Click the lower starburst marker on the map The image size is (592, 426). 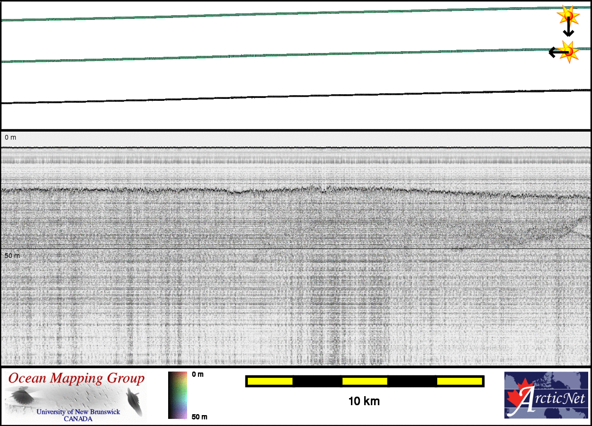pyautogui.click(x=568, y=51)
